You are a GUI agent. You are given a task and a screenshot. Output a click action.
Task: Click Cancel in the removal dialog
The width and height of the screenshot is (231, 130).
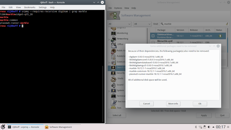(x=147, y=104)
